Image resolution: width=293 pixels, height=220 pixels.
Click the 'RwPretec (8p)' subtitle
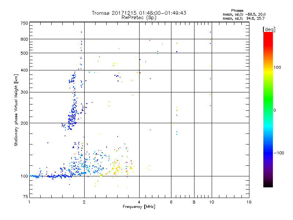[x=139, y=18]
